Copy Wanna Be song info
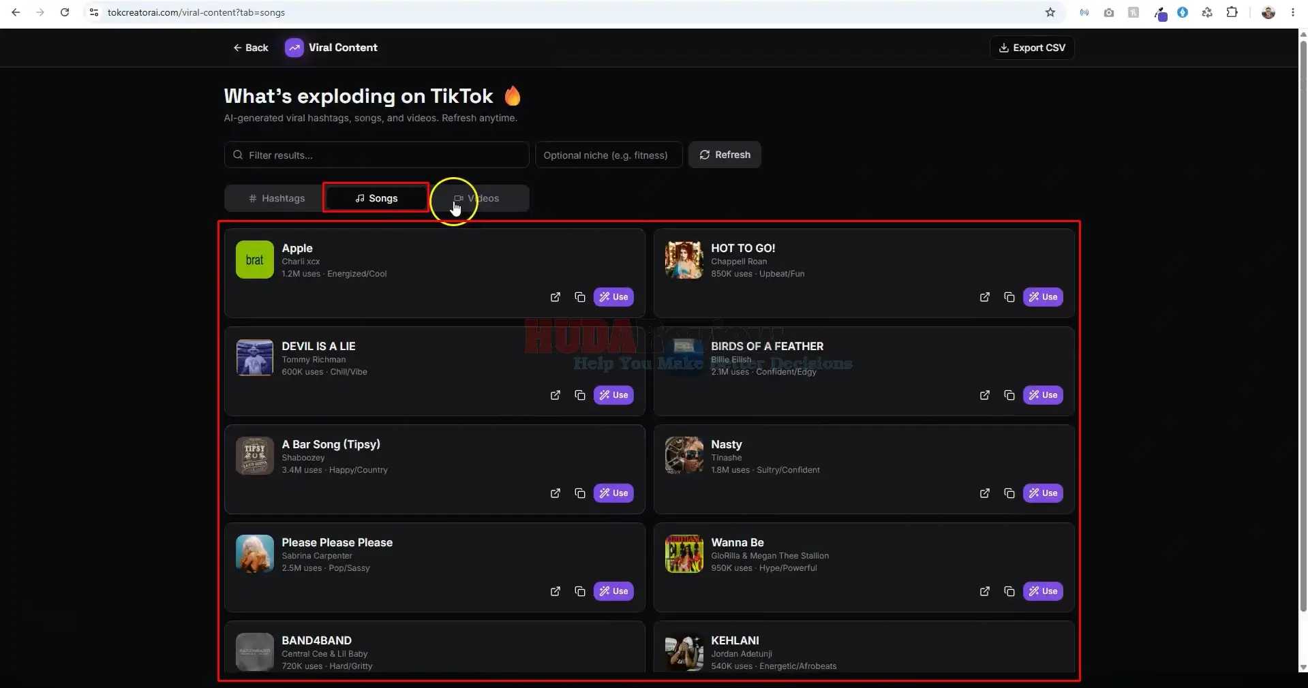The width and height of the screenshot is (1308, 688). 1009,591
